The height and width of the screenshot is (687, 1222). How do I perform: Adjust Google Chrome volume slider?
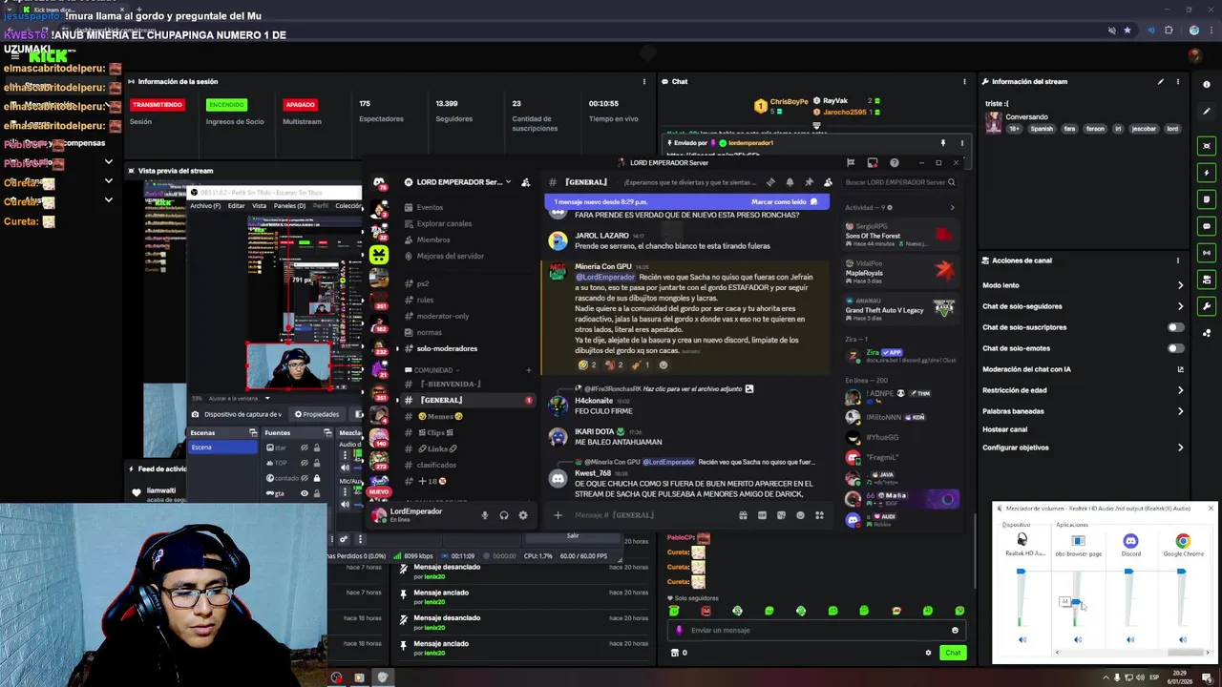pyautogui.click(x=1181, y=572)
